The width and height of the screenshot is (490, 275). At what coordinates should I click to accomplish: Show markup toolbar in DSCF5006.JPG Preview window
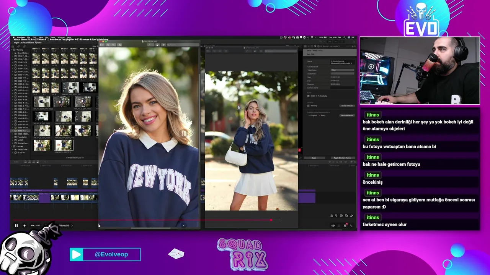tap(163, 45)
